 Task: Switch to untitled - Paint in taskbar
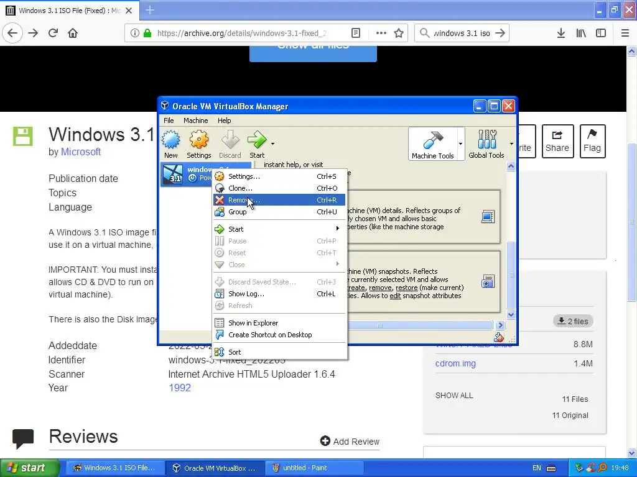pos(314,468)
